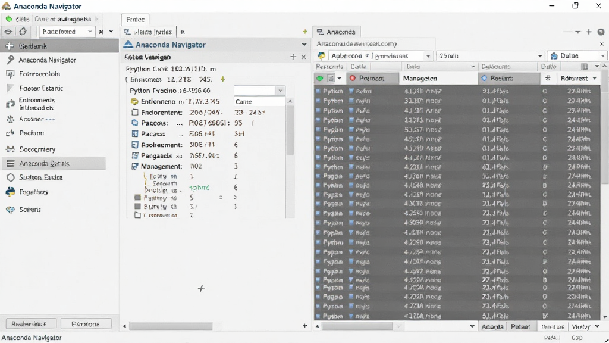
Task: Open the Kads foued dropdown
Action: (67, 32)
